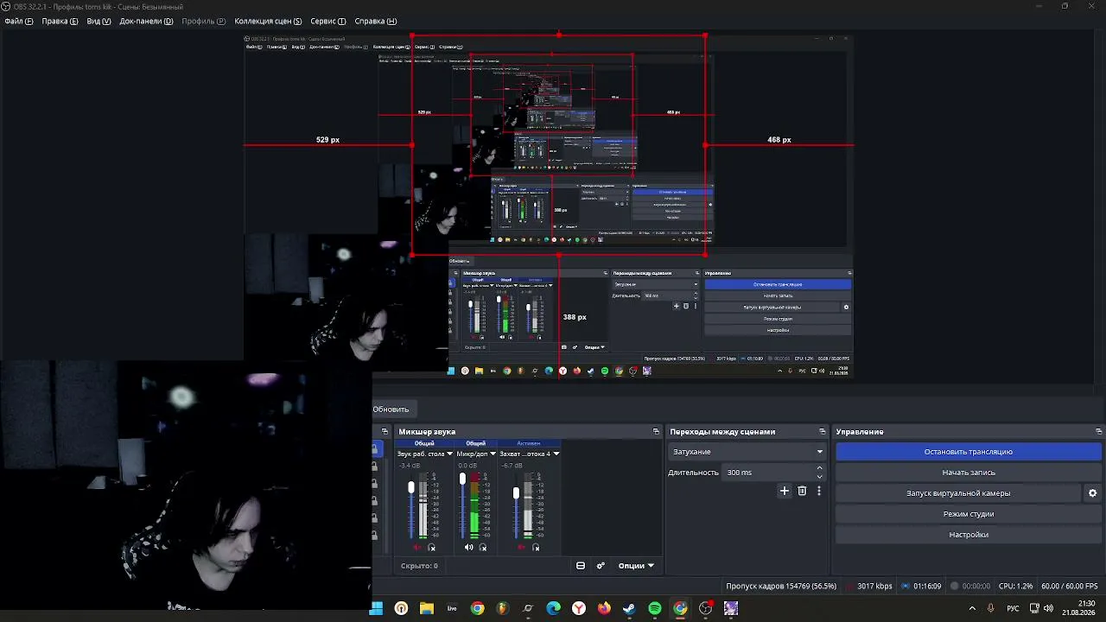Mute the Звук раб. стола channel

[417, 547]
